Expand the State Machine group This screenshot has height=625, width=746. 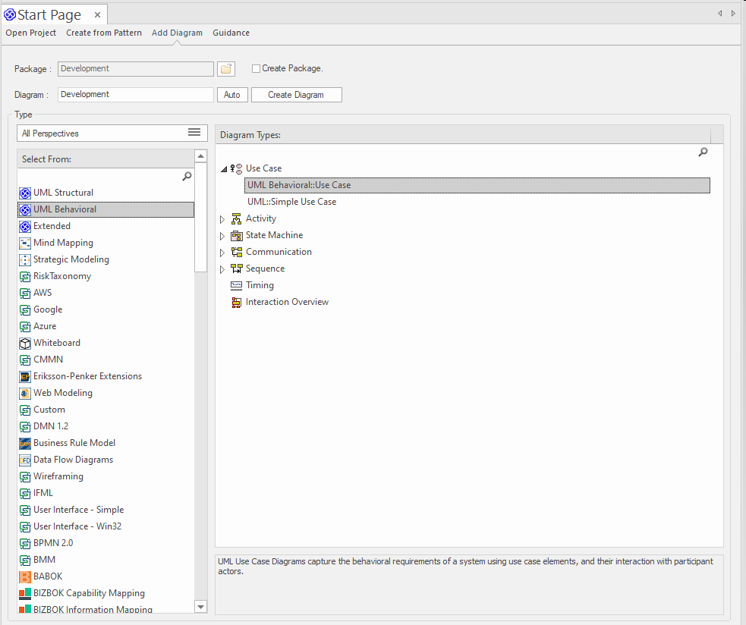point(222,236)
